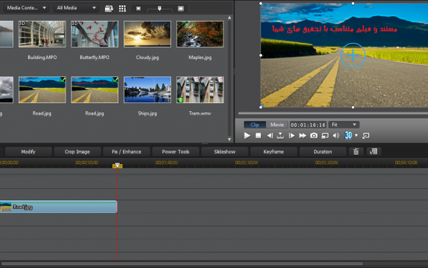Click the 00;02;30;04 ruler mark
428x268 pixels.
coord(247,162)
